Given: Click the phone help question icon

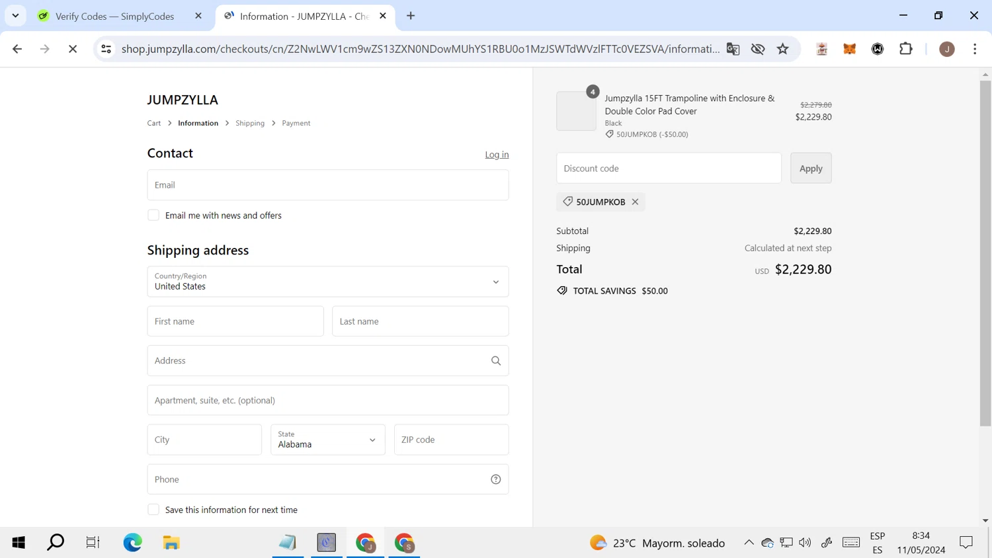Looking at the screenshot, I should coord(496,479).
